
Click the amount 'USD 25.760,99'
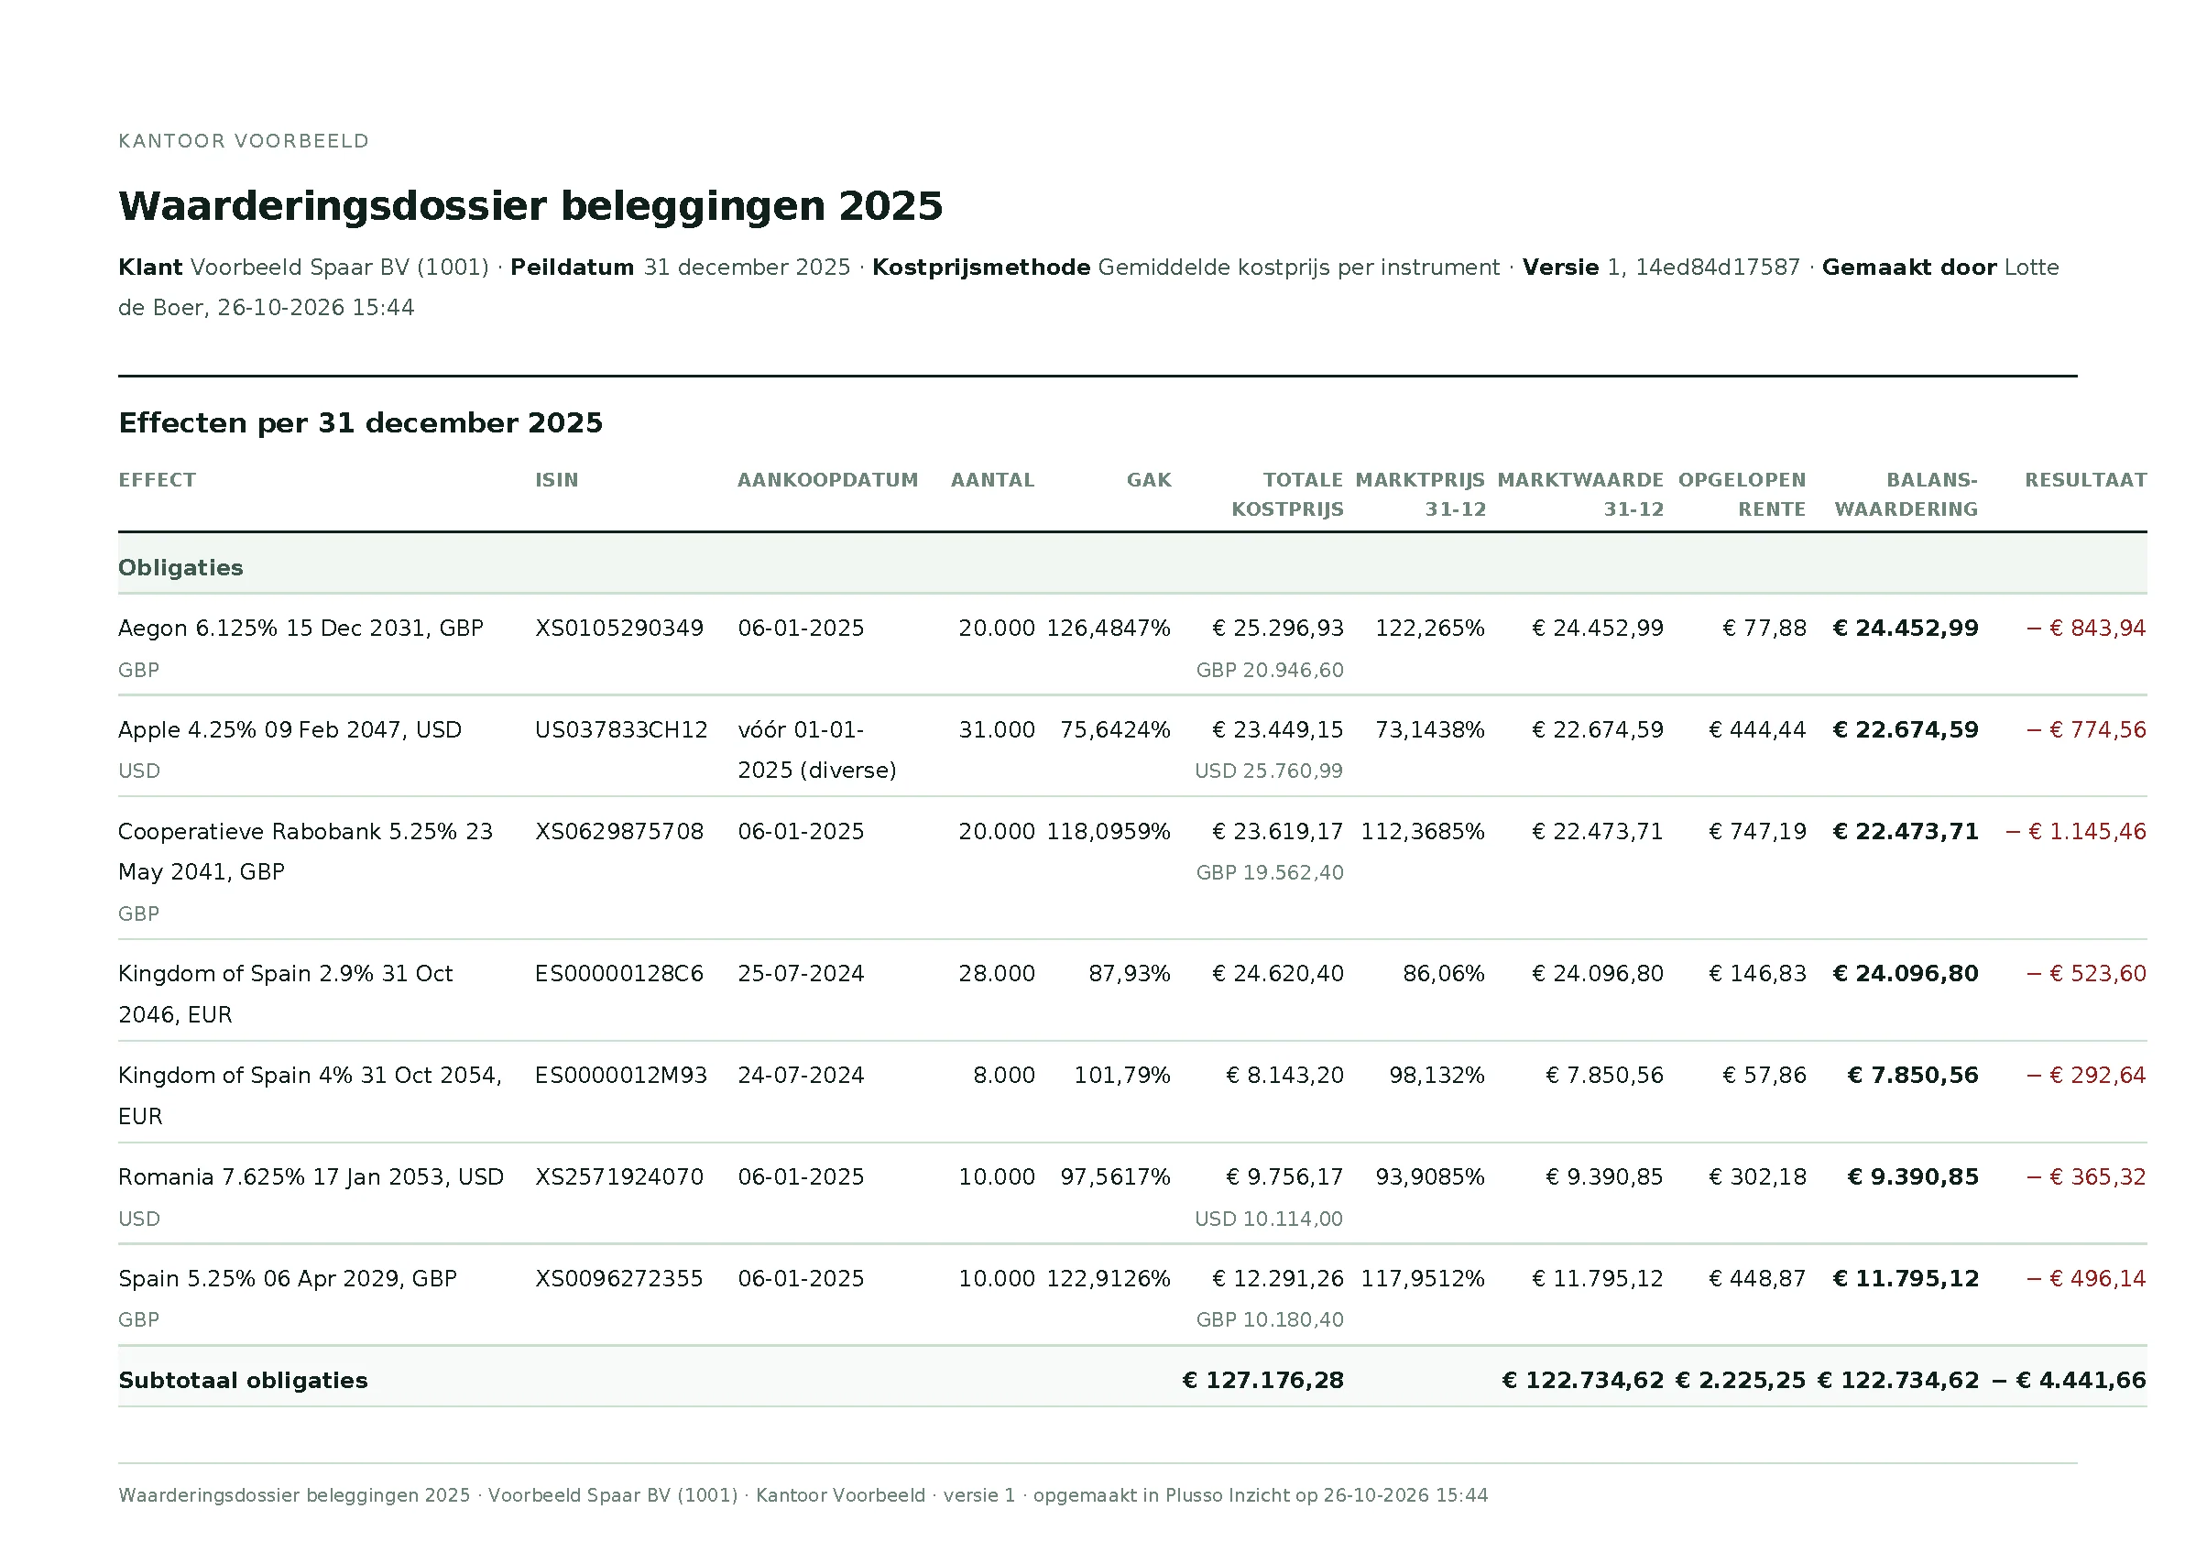[x=1269, y=771]
